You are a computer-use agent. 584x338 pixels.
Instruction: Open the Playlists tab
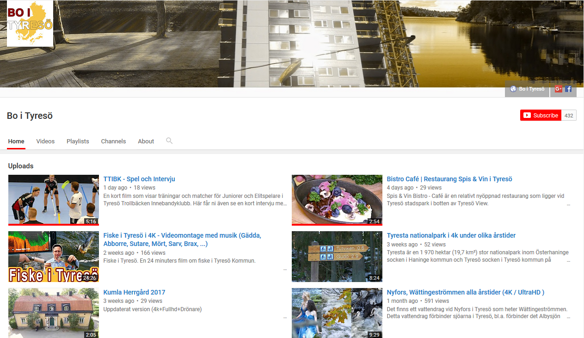(78, 141)
